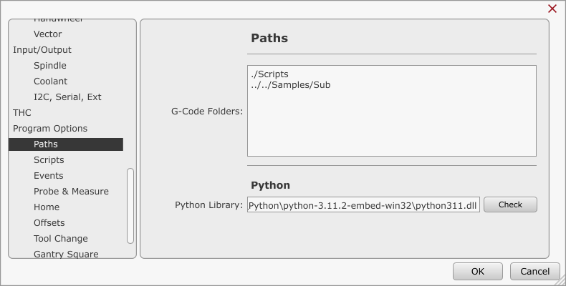Confirm settings with the OK button
Viewport: 566px width, 286px height.
click(x=477, y=272)
